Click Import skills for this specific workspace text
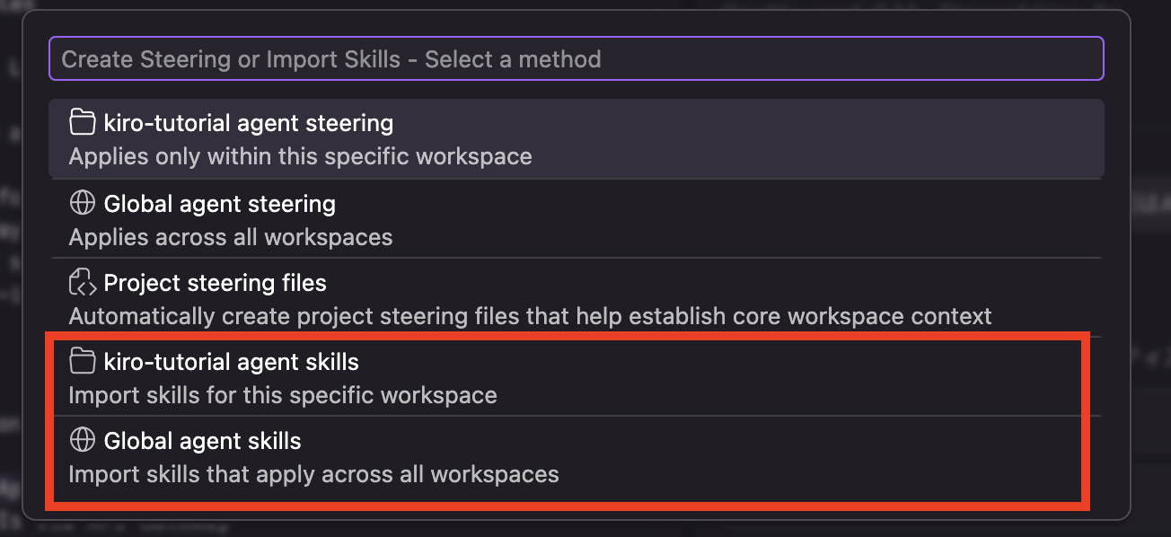1171x537 pixels. pyautogui.click(x=283, y=395)
